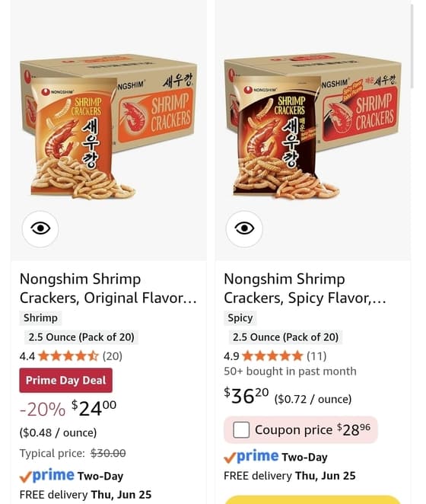Tap eye icon on Spicy Flavor product

click(244, 228)
